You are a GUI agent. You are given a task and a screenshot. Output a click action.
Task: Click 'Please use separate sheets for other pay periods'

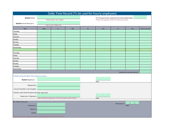tap(112, 20)
